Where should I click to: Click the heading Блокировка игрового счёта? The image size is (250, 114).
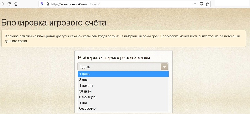click(x=54, y=22)
